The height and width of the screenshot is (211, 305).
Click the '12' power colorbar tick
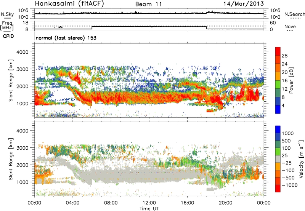(x=284, y=89)
